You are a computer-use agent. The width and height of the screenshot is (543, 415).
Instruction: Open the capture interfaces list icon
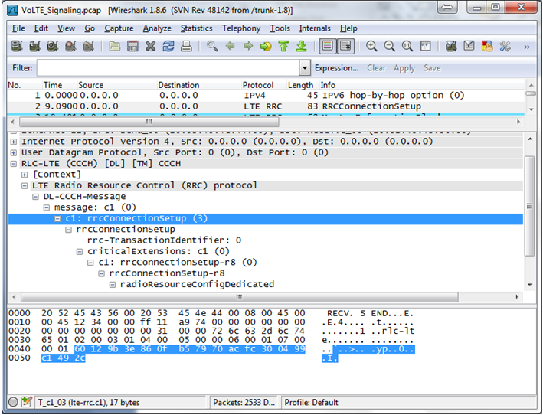tap(17, 46)
